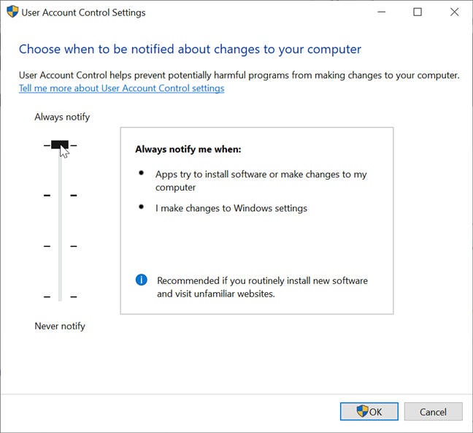The image size is (473, 433).
Task: Click 'Apps try to install software' bullet text
Action: [261, 181]
